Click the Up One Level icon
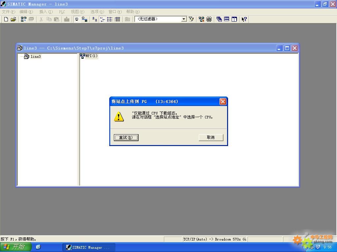Screen dimensions: 337x252 point(127,19)
